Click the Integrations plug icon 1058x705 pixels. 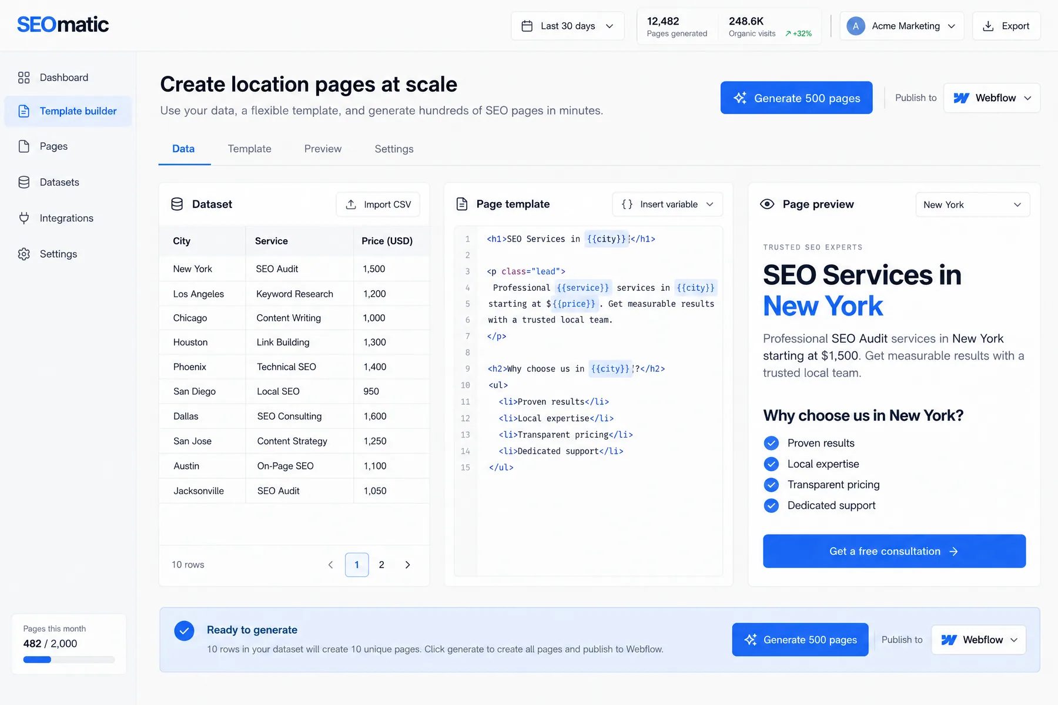(x=24, y=218)
